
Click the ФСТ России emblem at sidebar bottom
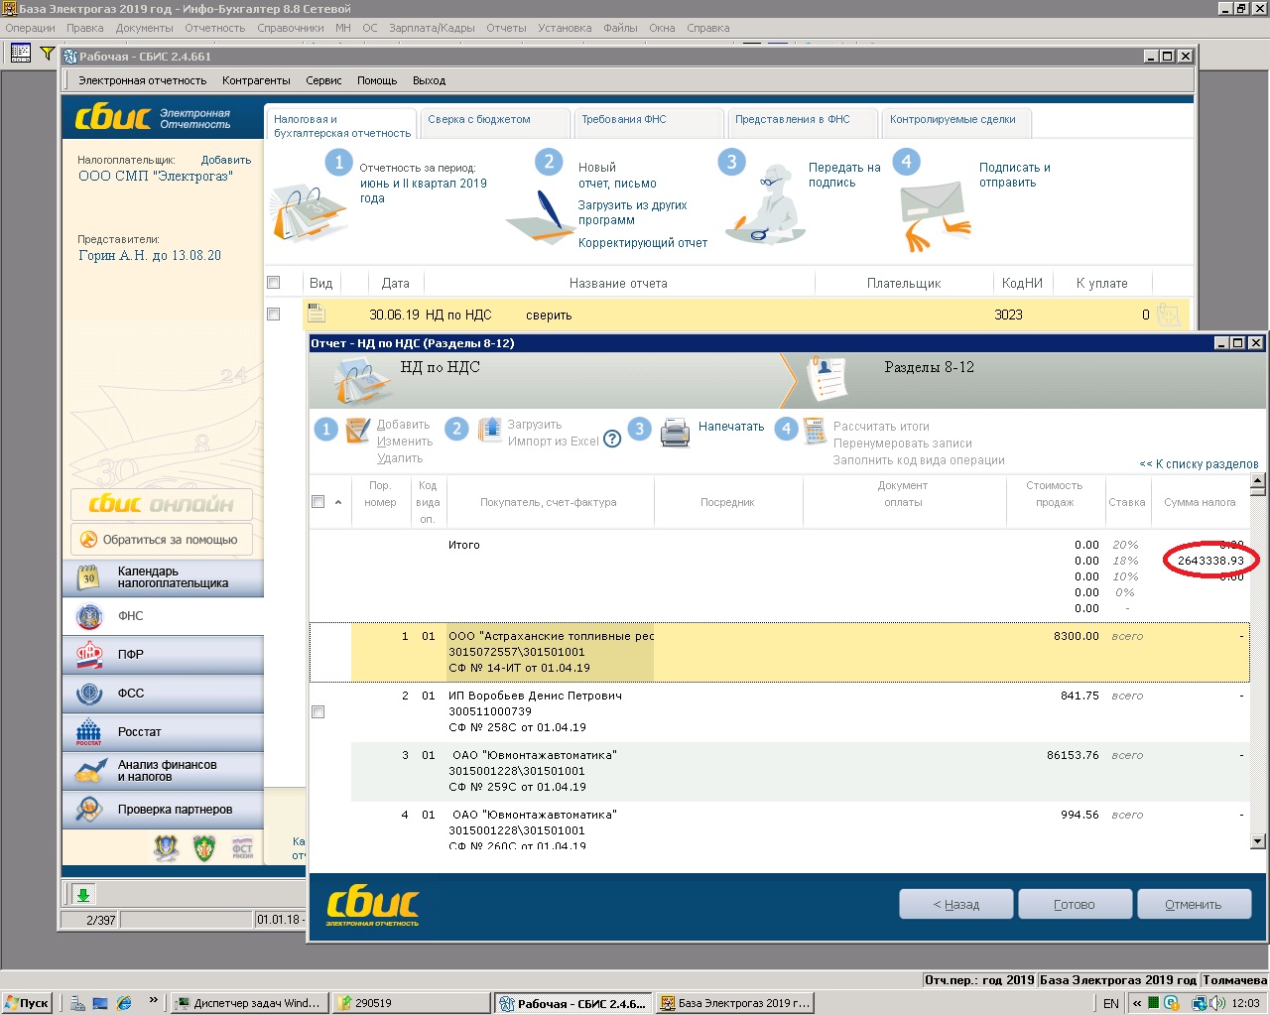242,848
